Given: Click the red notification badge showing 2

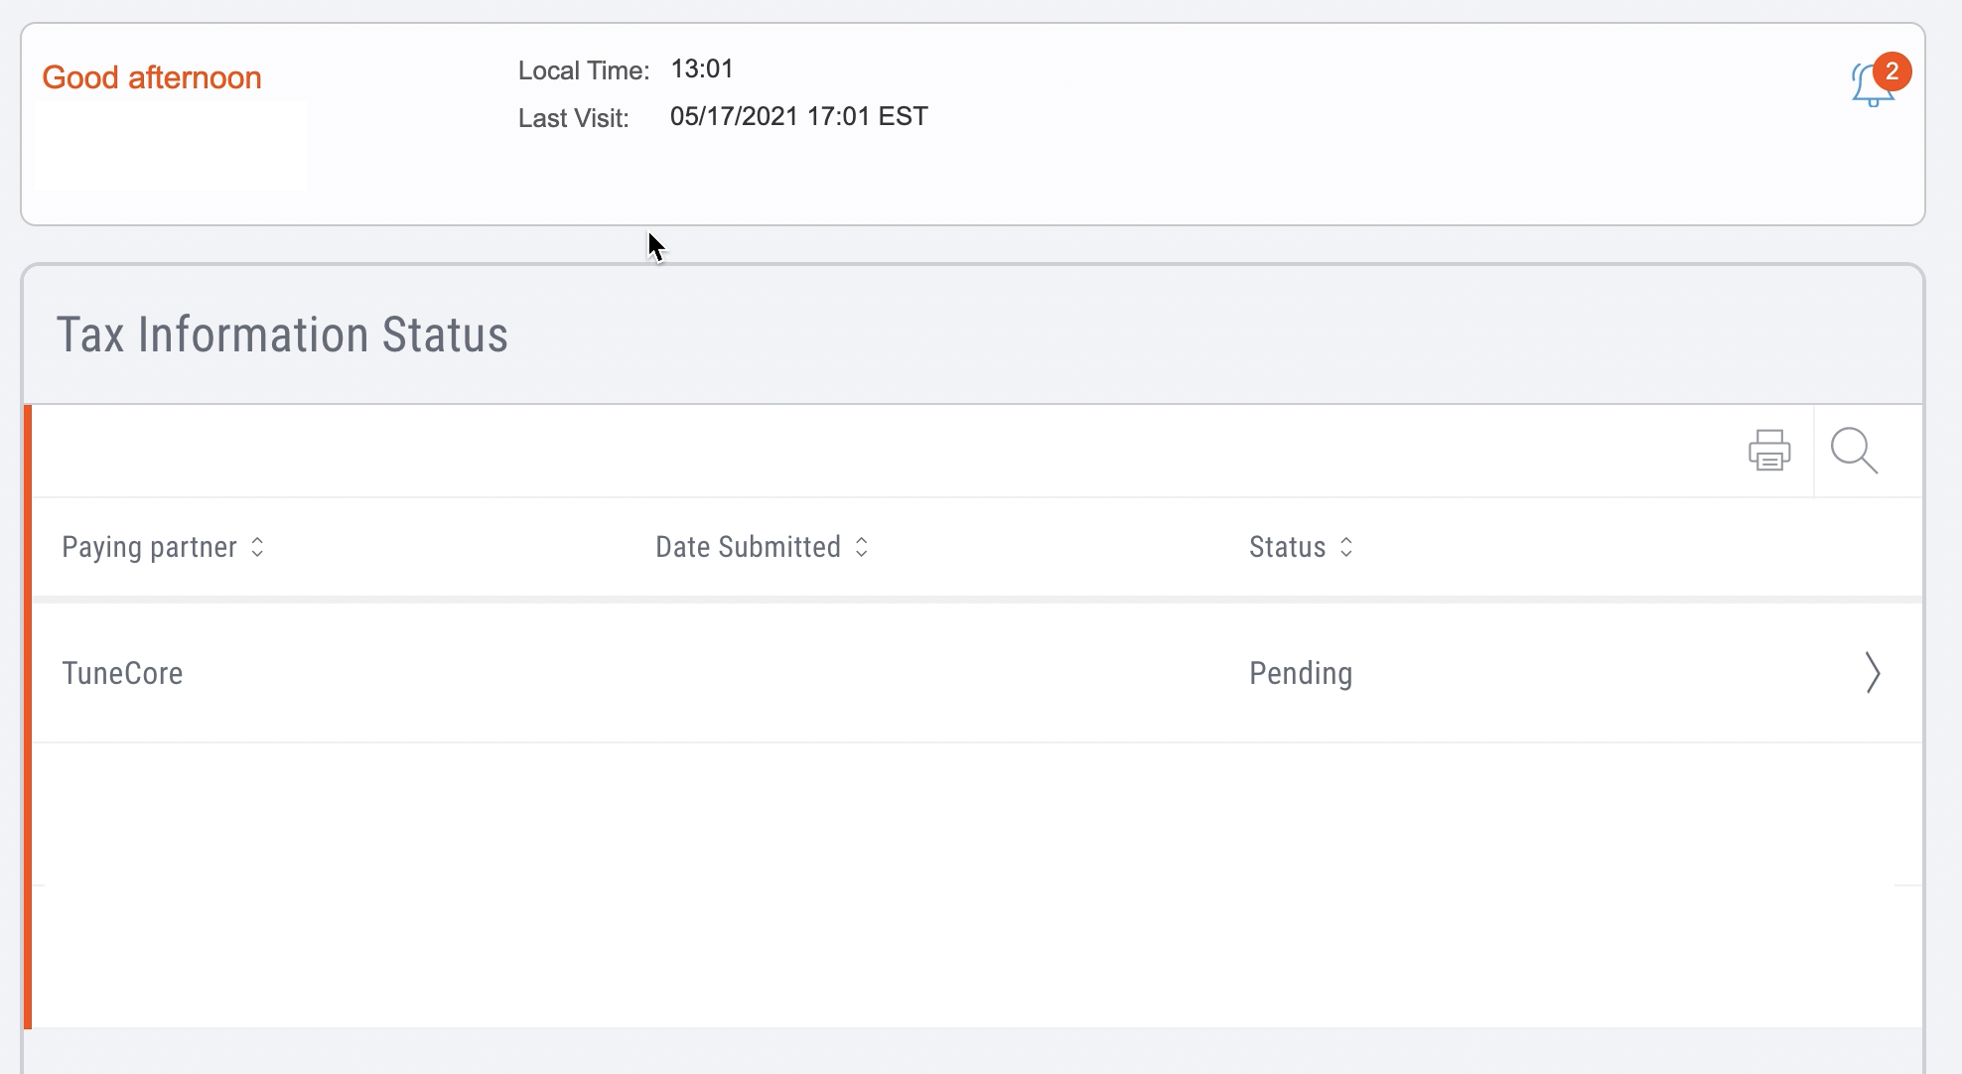Looking at the screenshot, I should tap(1892, 71).
